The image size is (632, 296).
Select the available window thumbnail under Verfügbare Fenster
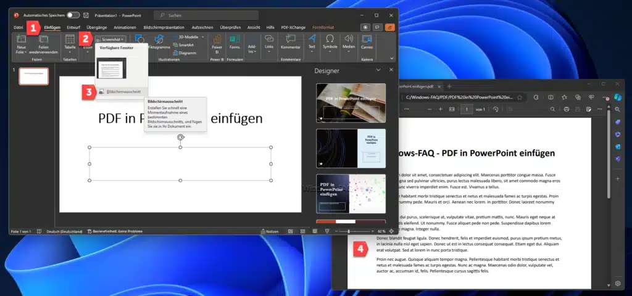tap(112, 68)
